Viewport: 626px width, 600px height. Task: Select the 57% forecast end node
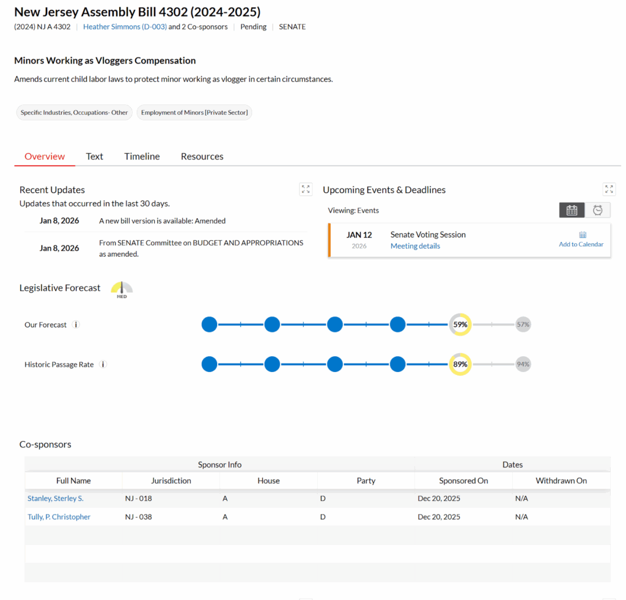coord(523,325)
